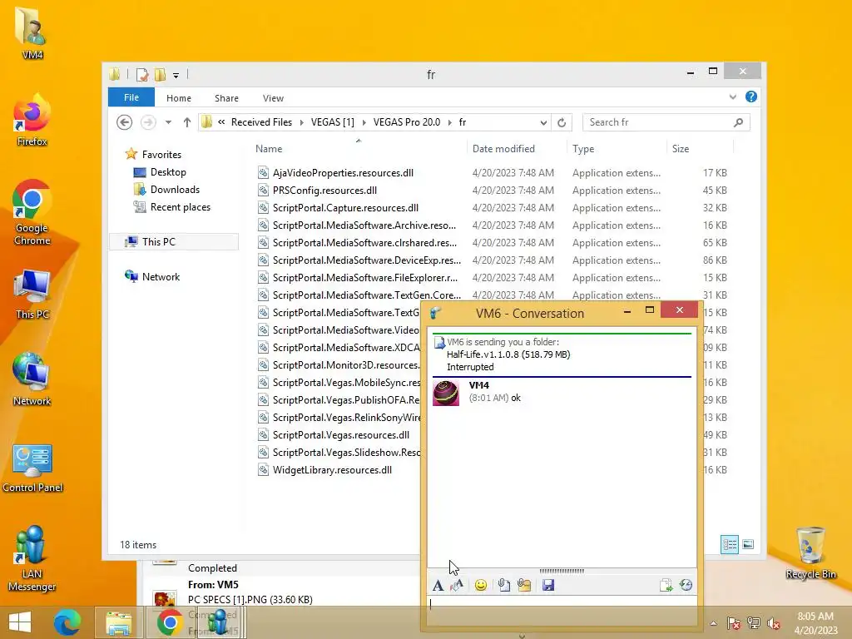Open the LAN Messenger desktop shortcut
This screenshot has width=852, height=639.
(32, 558)
